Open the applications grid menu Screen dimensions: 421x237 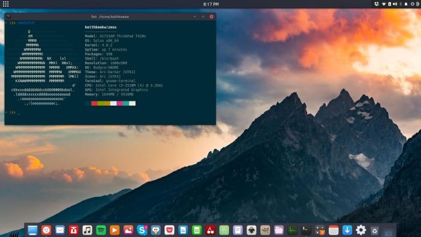[5, 4]
